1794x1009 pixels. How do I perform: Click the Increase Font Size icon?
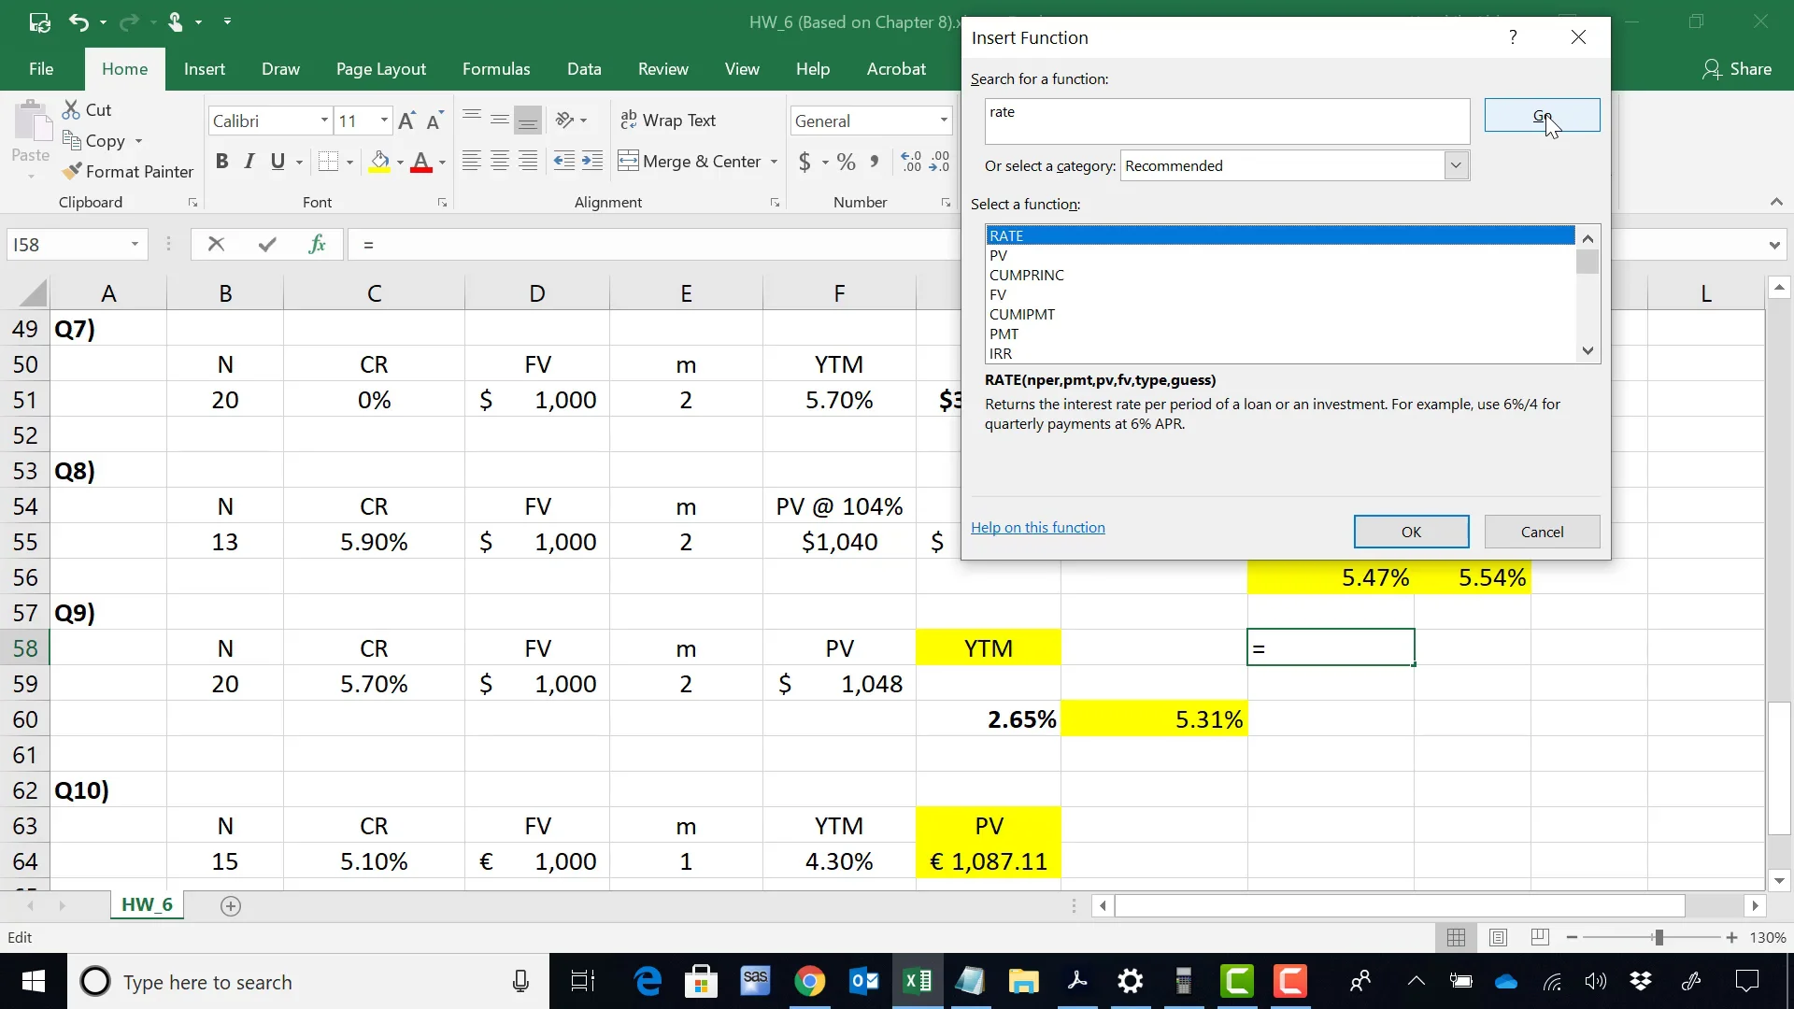point(406,121)
